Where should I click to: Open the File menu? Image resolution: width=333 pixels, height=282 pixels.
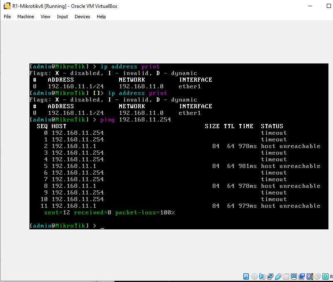[7, 17]
